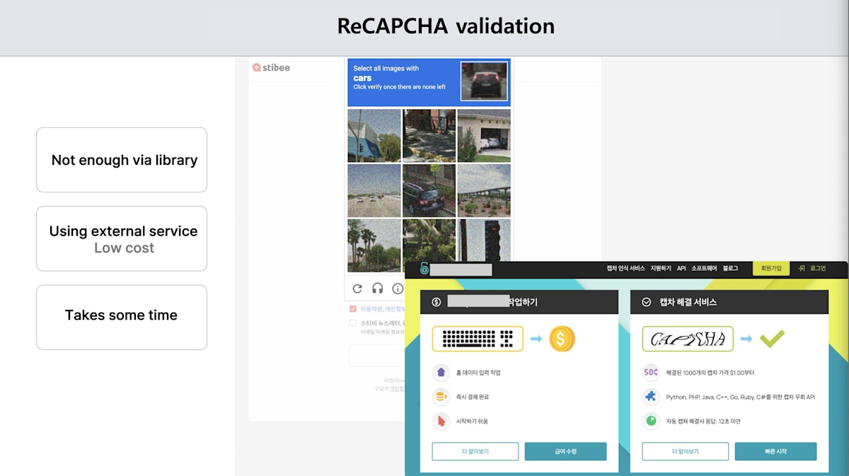This screenshot has height=476, width=849.
Task: Open the API menu item
Action: (681, 269)
